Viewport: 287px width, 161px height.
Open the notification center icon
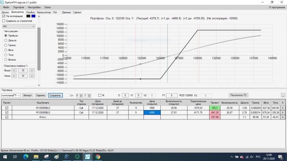(281, 157)
